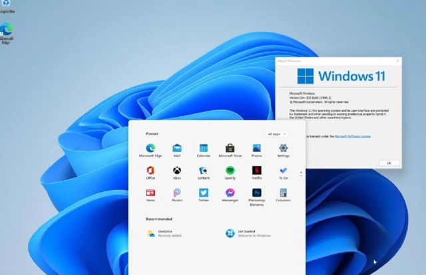The width and height of the screenshot is (426, 275).
Task: Launch the Mail app
Action: point(177,149)
